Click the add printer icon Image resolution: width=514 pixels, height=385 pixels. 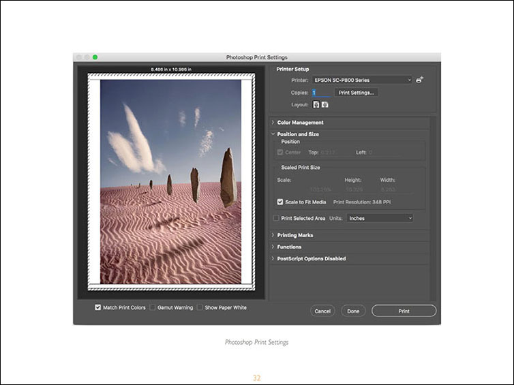[x=420, y=80]
